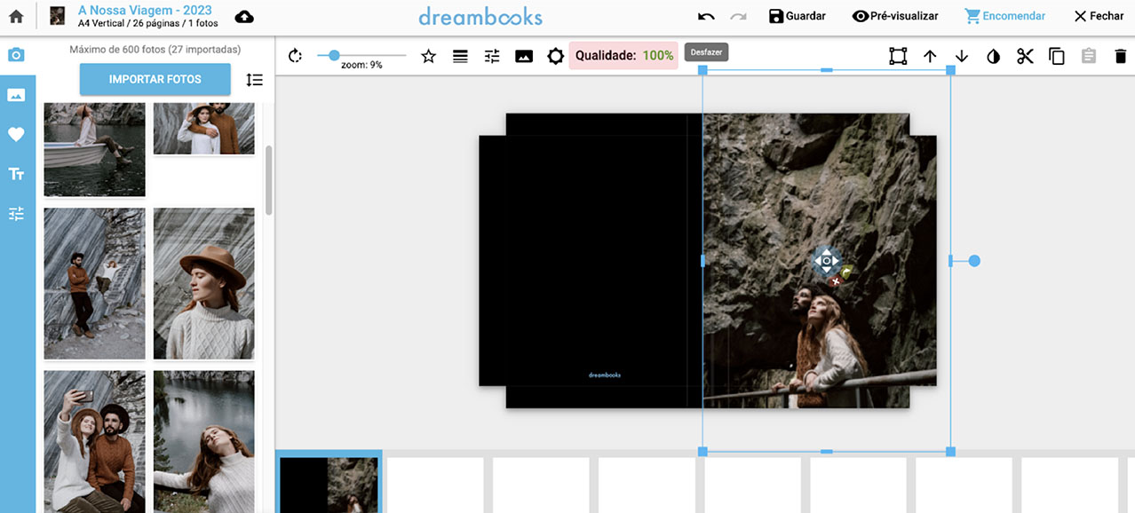
Task: Switch to the camera photos sidebar tab
Action: coord(16,55)
